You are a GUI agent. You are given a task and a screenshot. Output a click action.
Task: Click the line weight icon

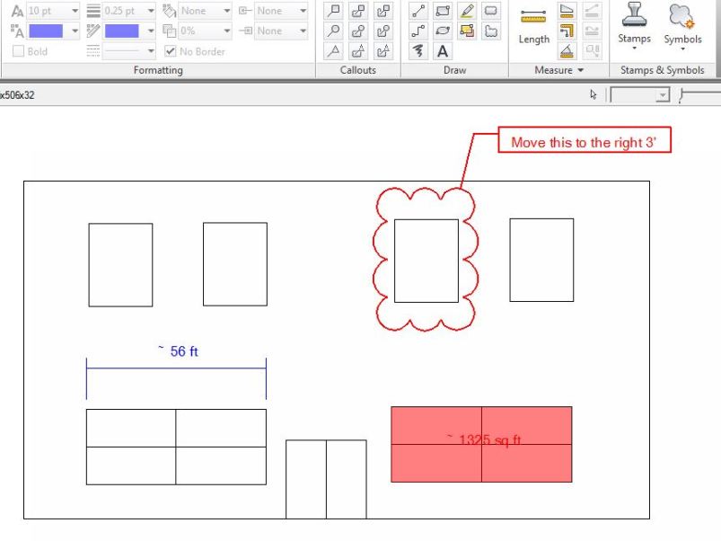coord(93,11)
